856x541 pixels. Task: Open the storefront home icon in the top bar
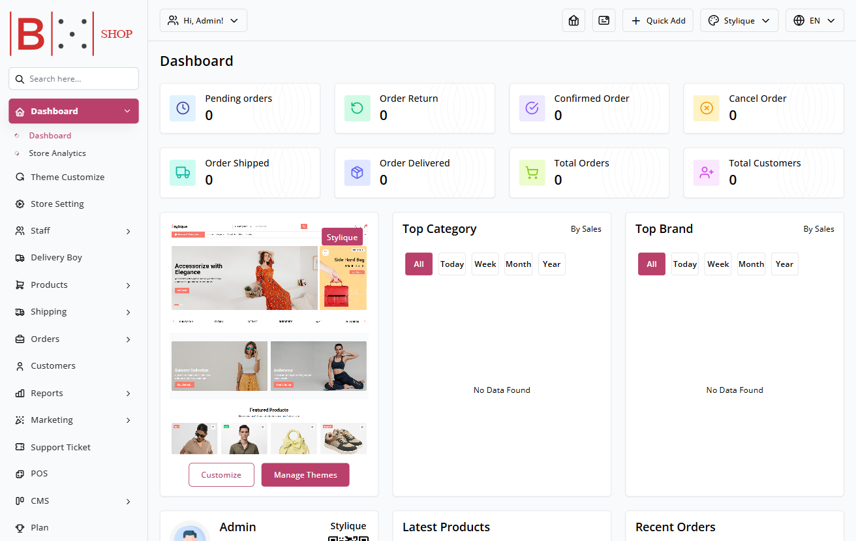[573, 20]
